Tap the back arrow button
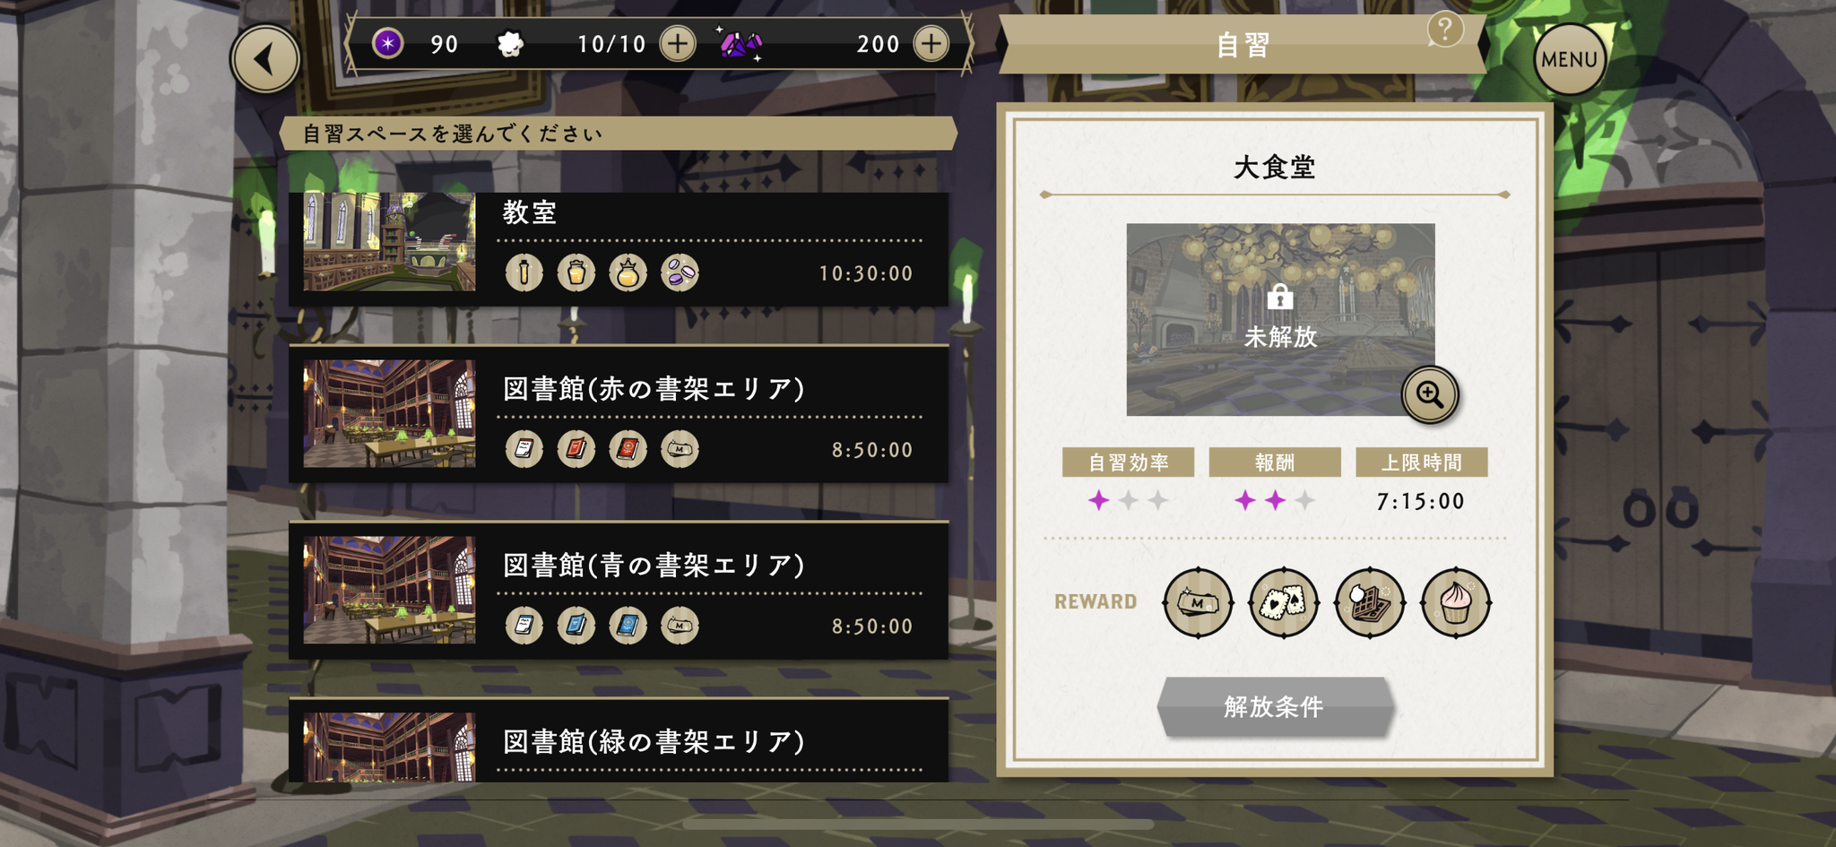Viewport: 1836px width, 847px height. [x=265, y=59]
